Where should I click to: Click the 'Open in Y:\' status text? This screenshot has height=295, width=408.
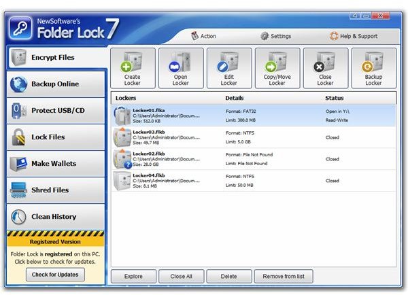pyautogui.click(x=337, y=111)
